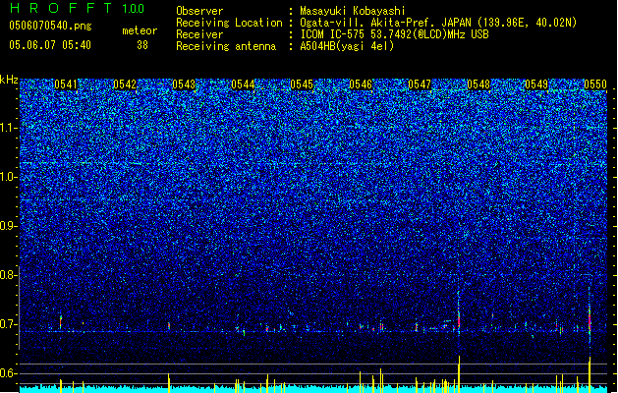
Task: Click the HROFFT 1.0.0 title text
Action: tap(77, 8)
